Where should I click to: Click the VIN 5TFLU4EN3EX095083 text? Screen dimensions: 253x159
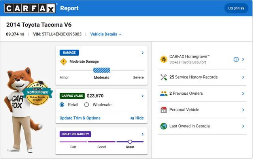click(x=57, y=34)
